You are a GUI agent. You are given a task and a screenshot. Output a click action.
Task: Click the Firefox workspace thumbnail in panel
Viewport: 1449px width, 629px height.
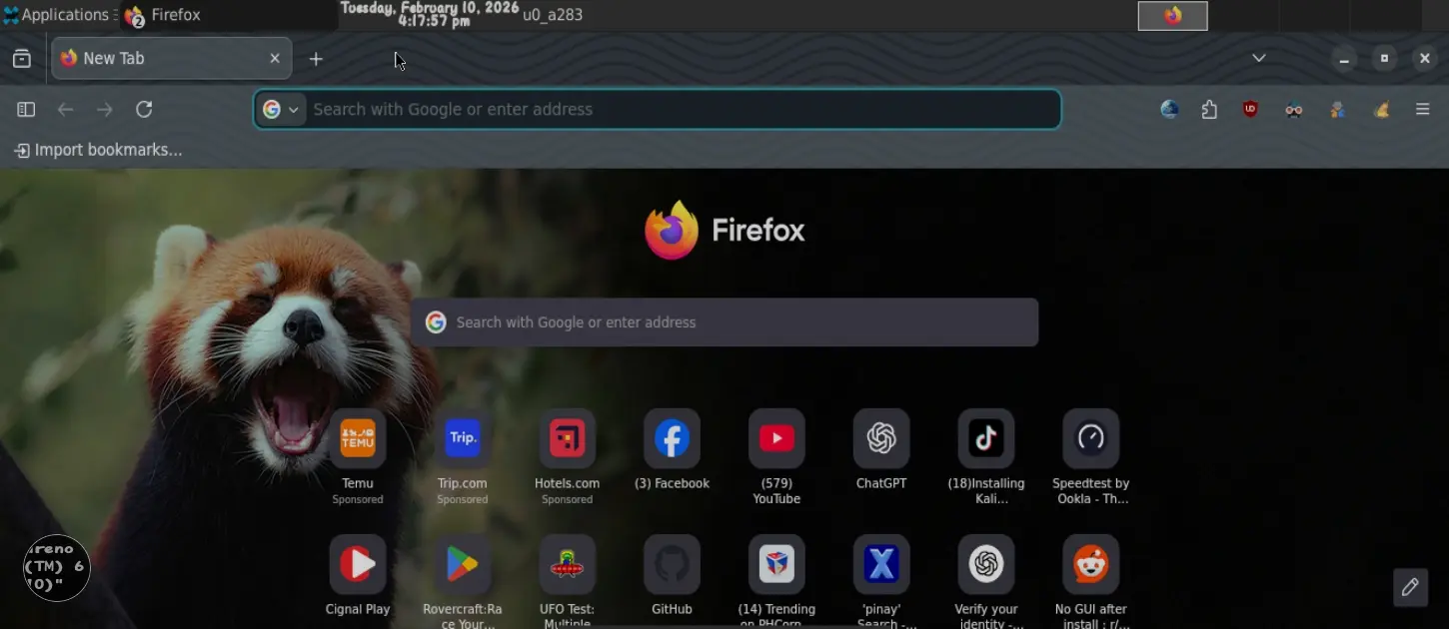pos(1173,16)
